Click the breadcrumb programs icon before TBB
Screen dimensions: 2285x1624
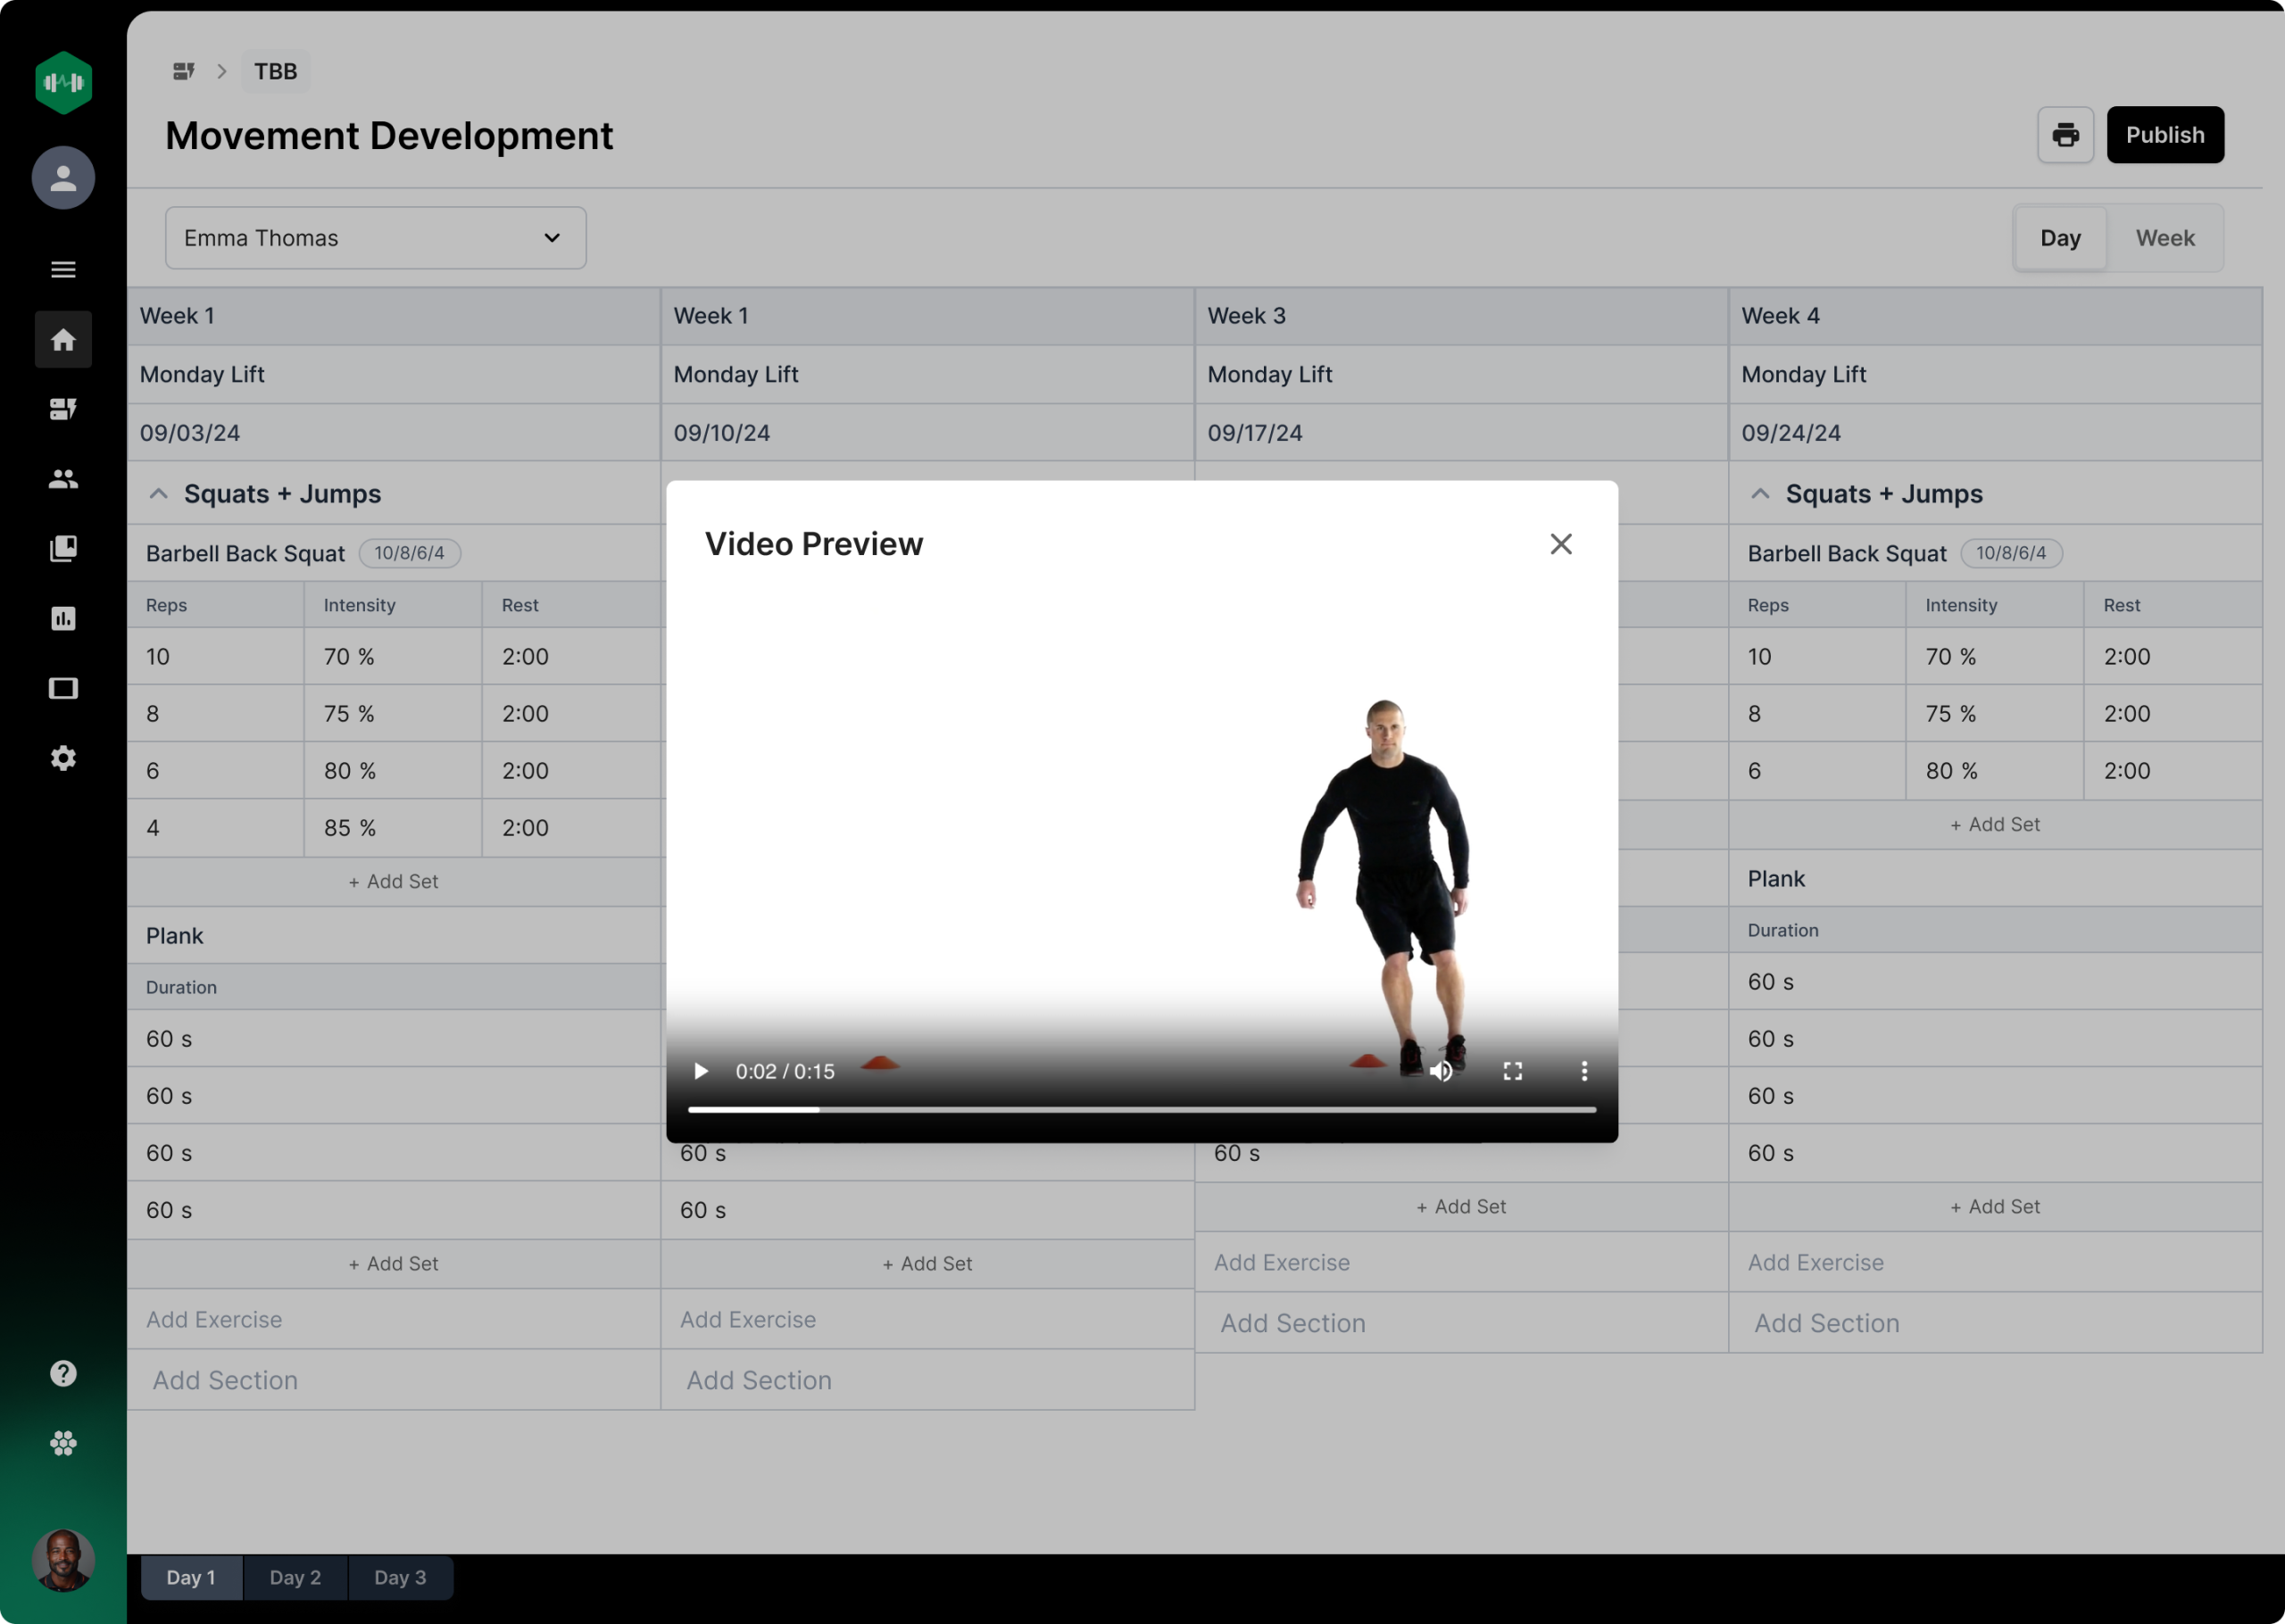[184, 71]
